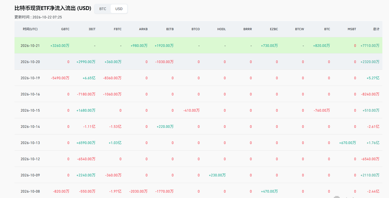Click the EZBC value +470.00万
This screenshot has height=198, width=389.
click(x=269, y=191)
